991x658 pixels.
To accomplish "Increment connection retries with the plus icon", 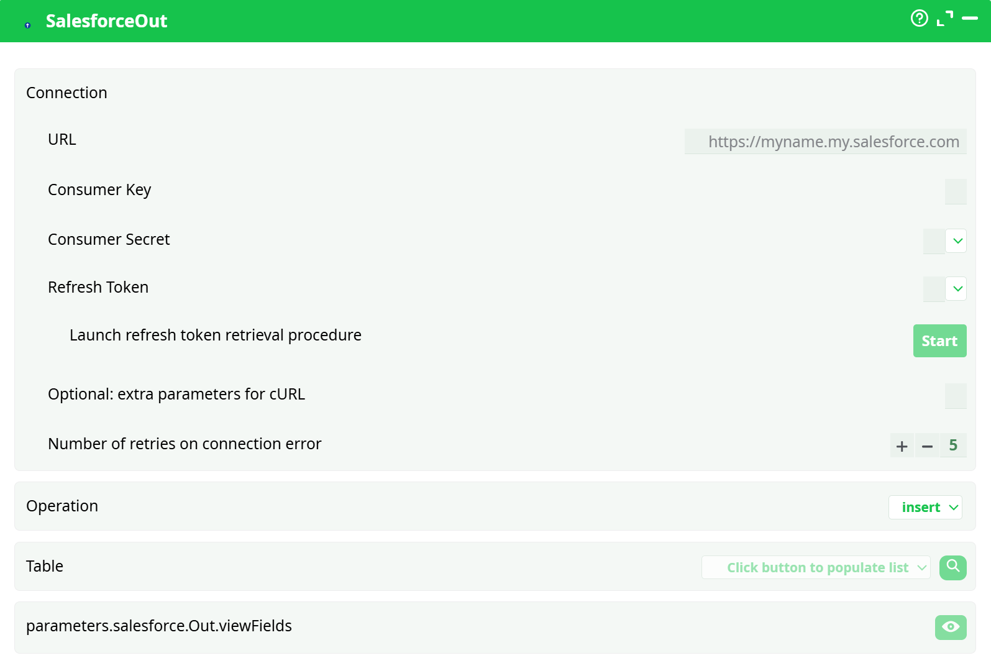I will click(x=902, y=446).
